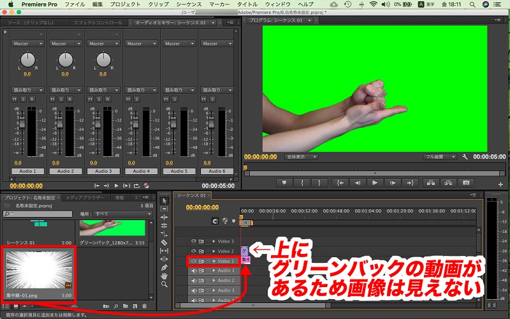
Task: Select the Slip tool
Action: tap(164, 251)
